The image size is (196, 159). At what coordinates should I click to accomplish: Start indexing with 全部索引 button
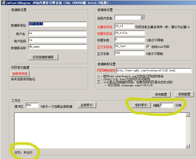[x=87, y=105]
